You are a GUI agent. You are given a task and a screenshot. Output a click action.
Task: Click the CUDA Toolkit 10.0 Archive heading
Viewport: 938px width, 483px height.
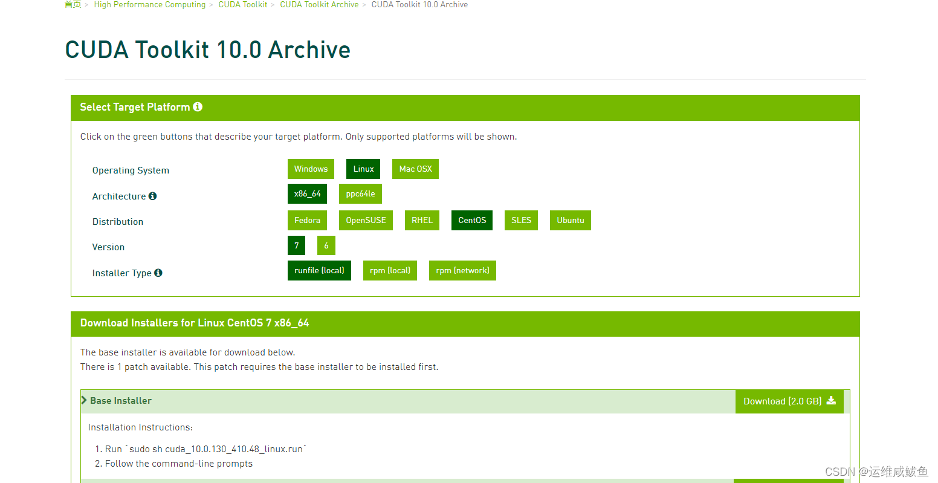coord(207,50)
